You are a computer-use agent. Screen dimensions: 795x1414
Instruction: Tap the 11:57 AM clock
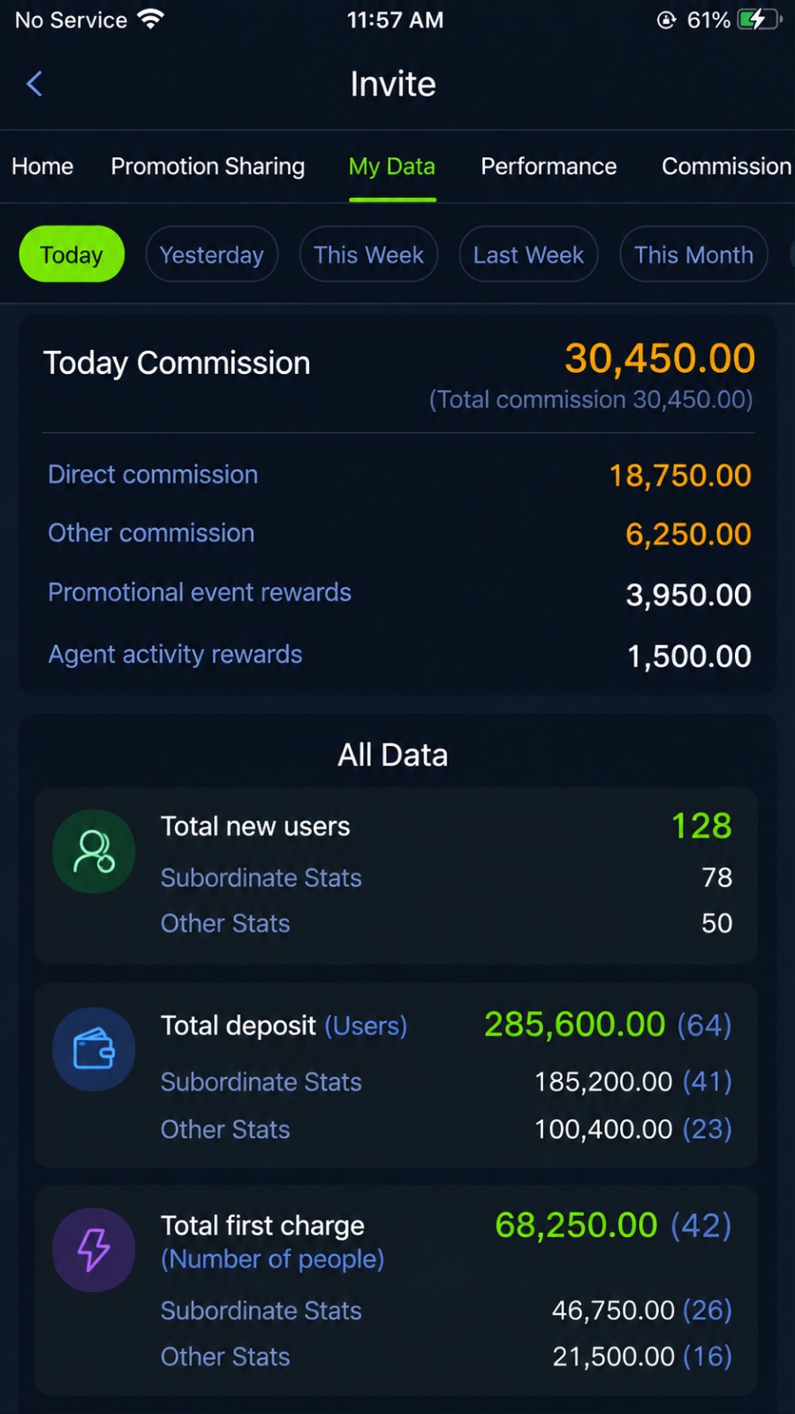395,19
